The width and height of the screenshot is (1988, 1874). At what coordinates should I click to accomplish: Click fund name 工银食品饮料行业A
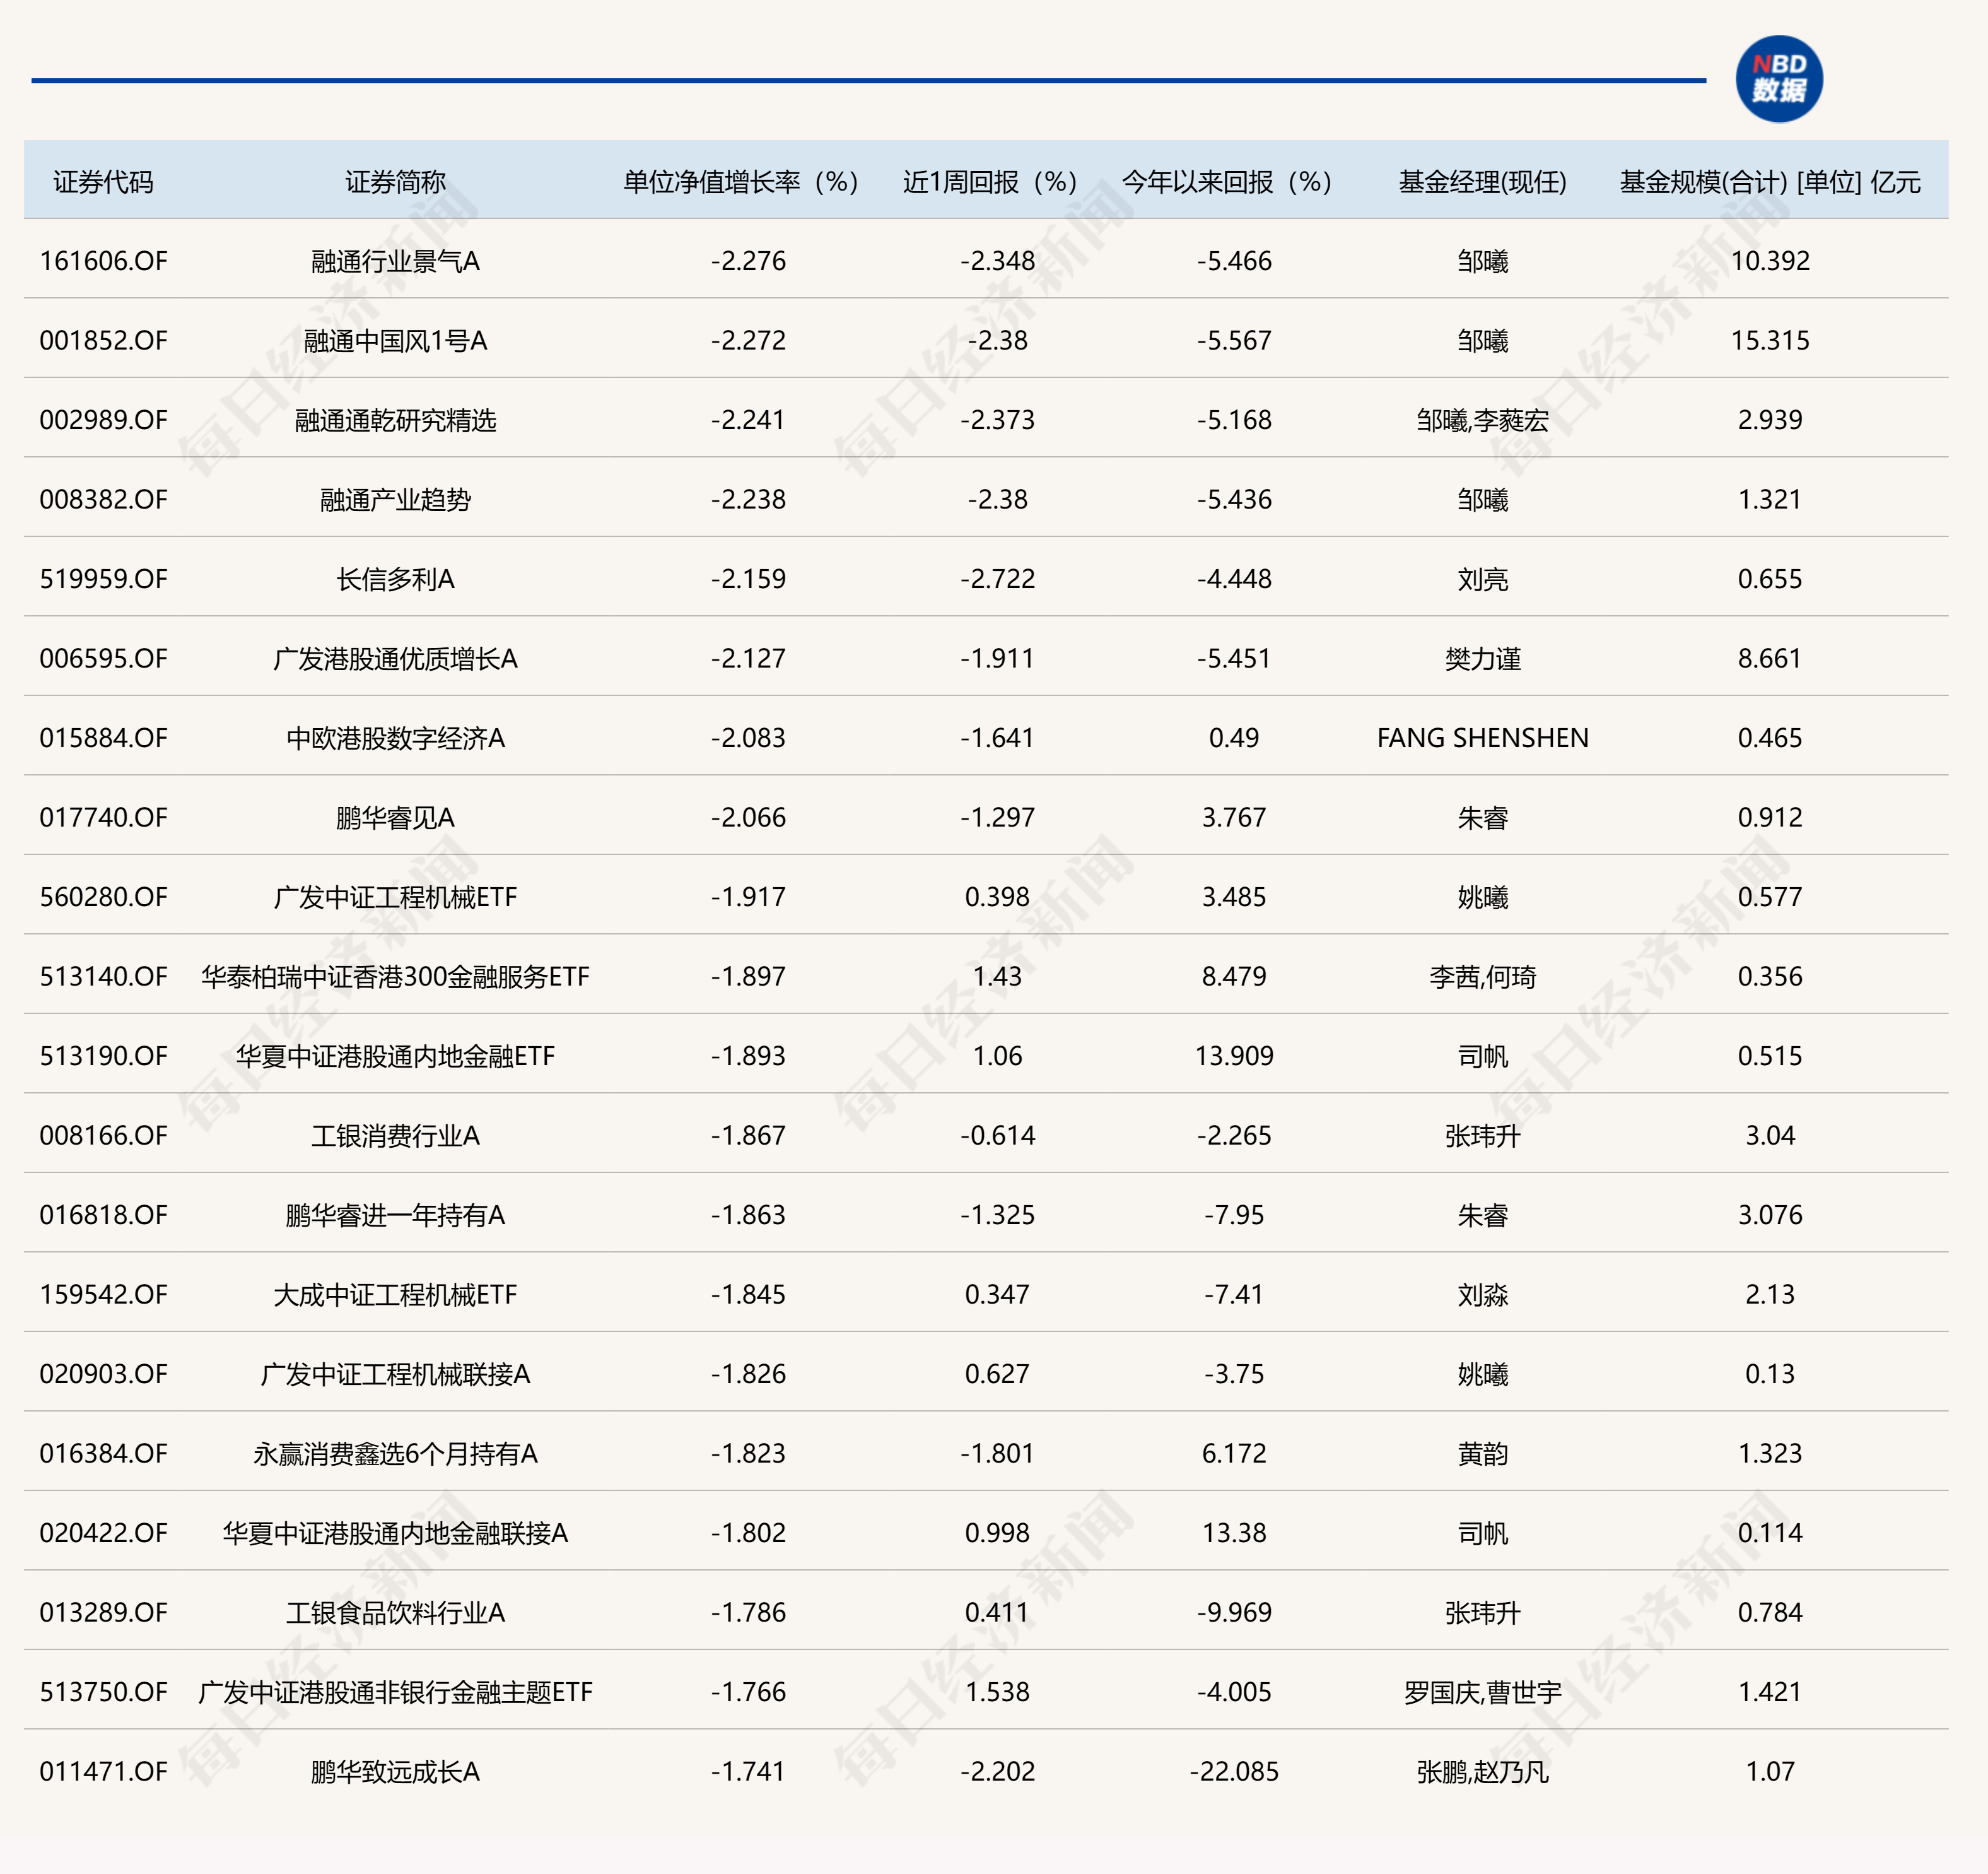[x=395, y=1613]
